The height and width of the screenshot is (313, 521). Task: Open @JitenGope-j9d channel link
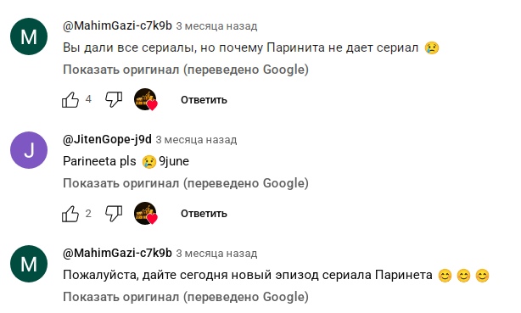[107, 139]
